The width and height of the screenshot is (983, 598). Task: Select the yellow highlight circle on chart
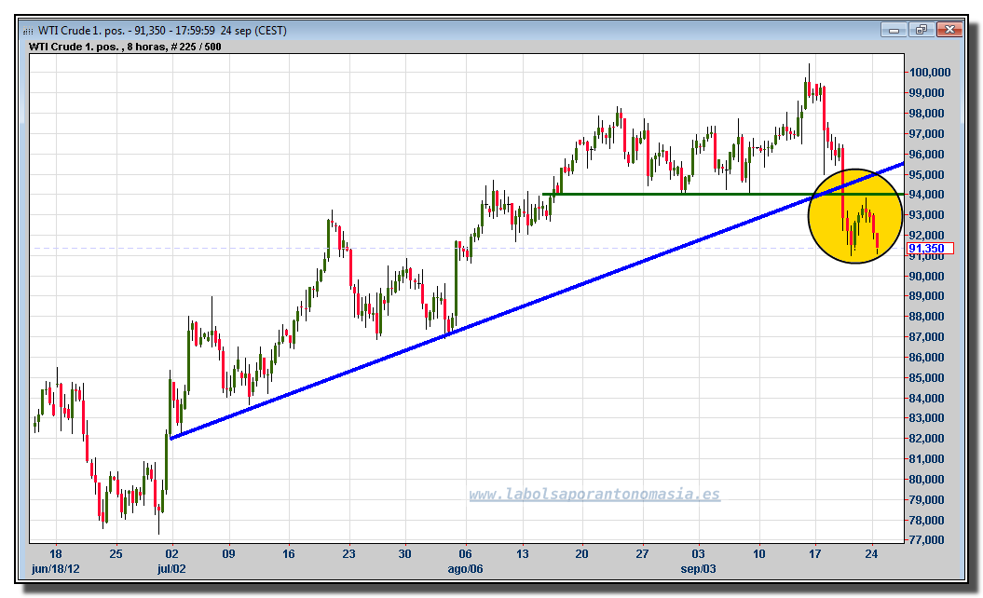[x=855, y=215]
